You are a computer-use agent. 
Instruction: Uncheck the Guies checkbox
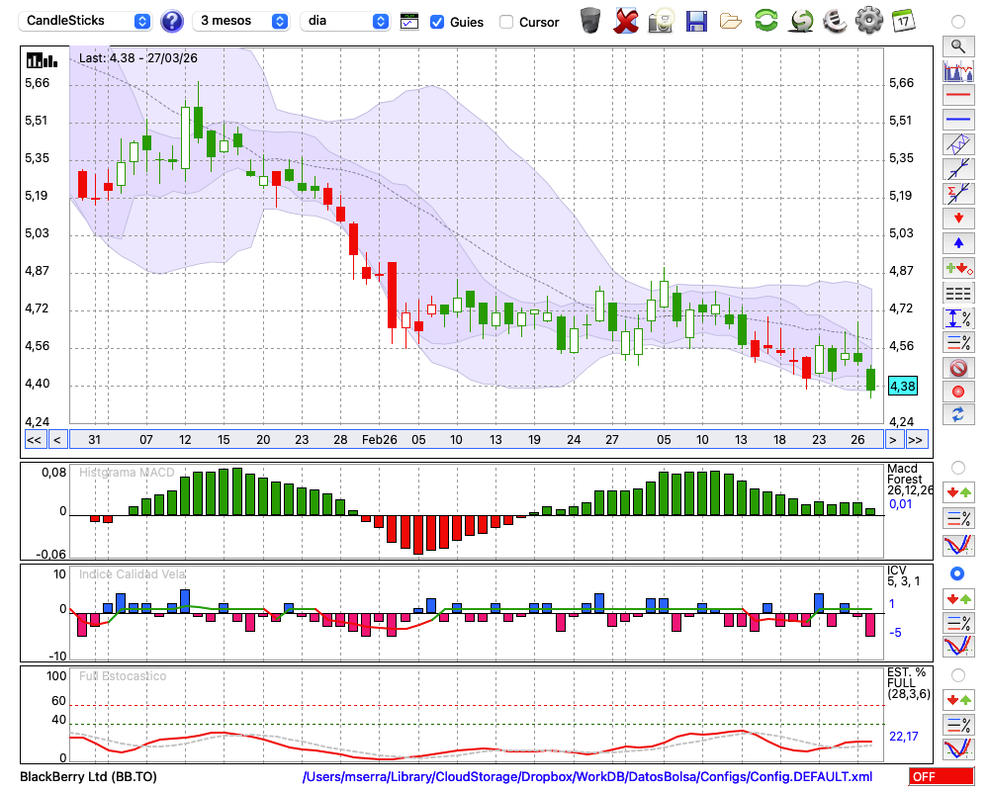click(436, 22)
